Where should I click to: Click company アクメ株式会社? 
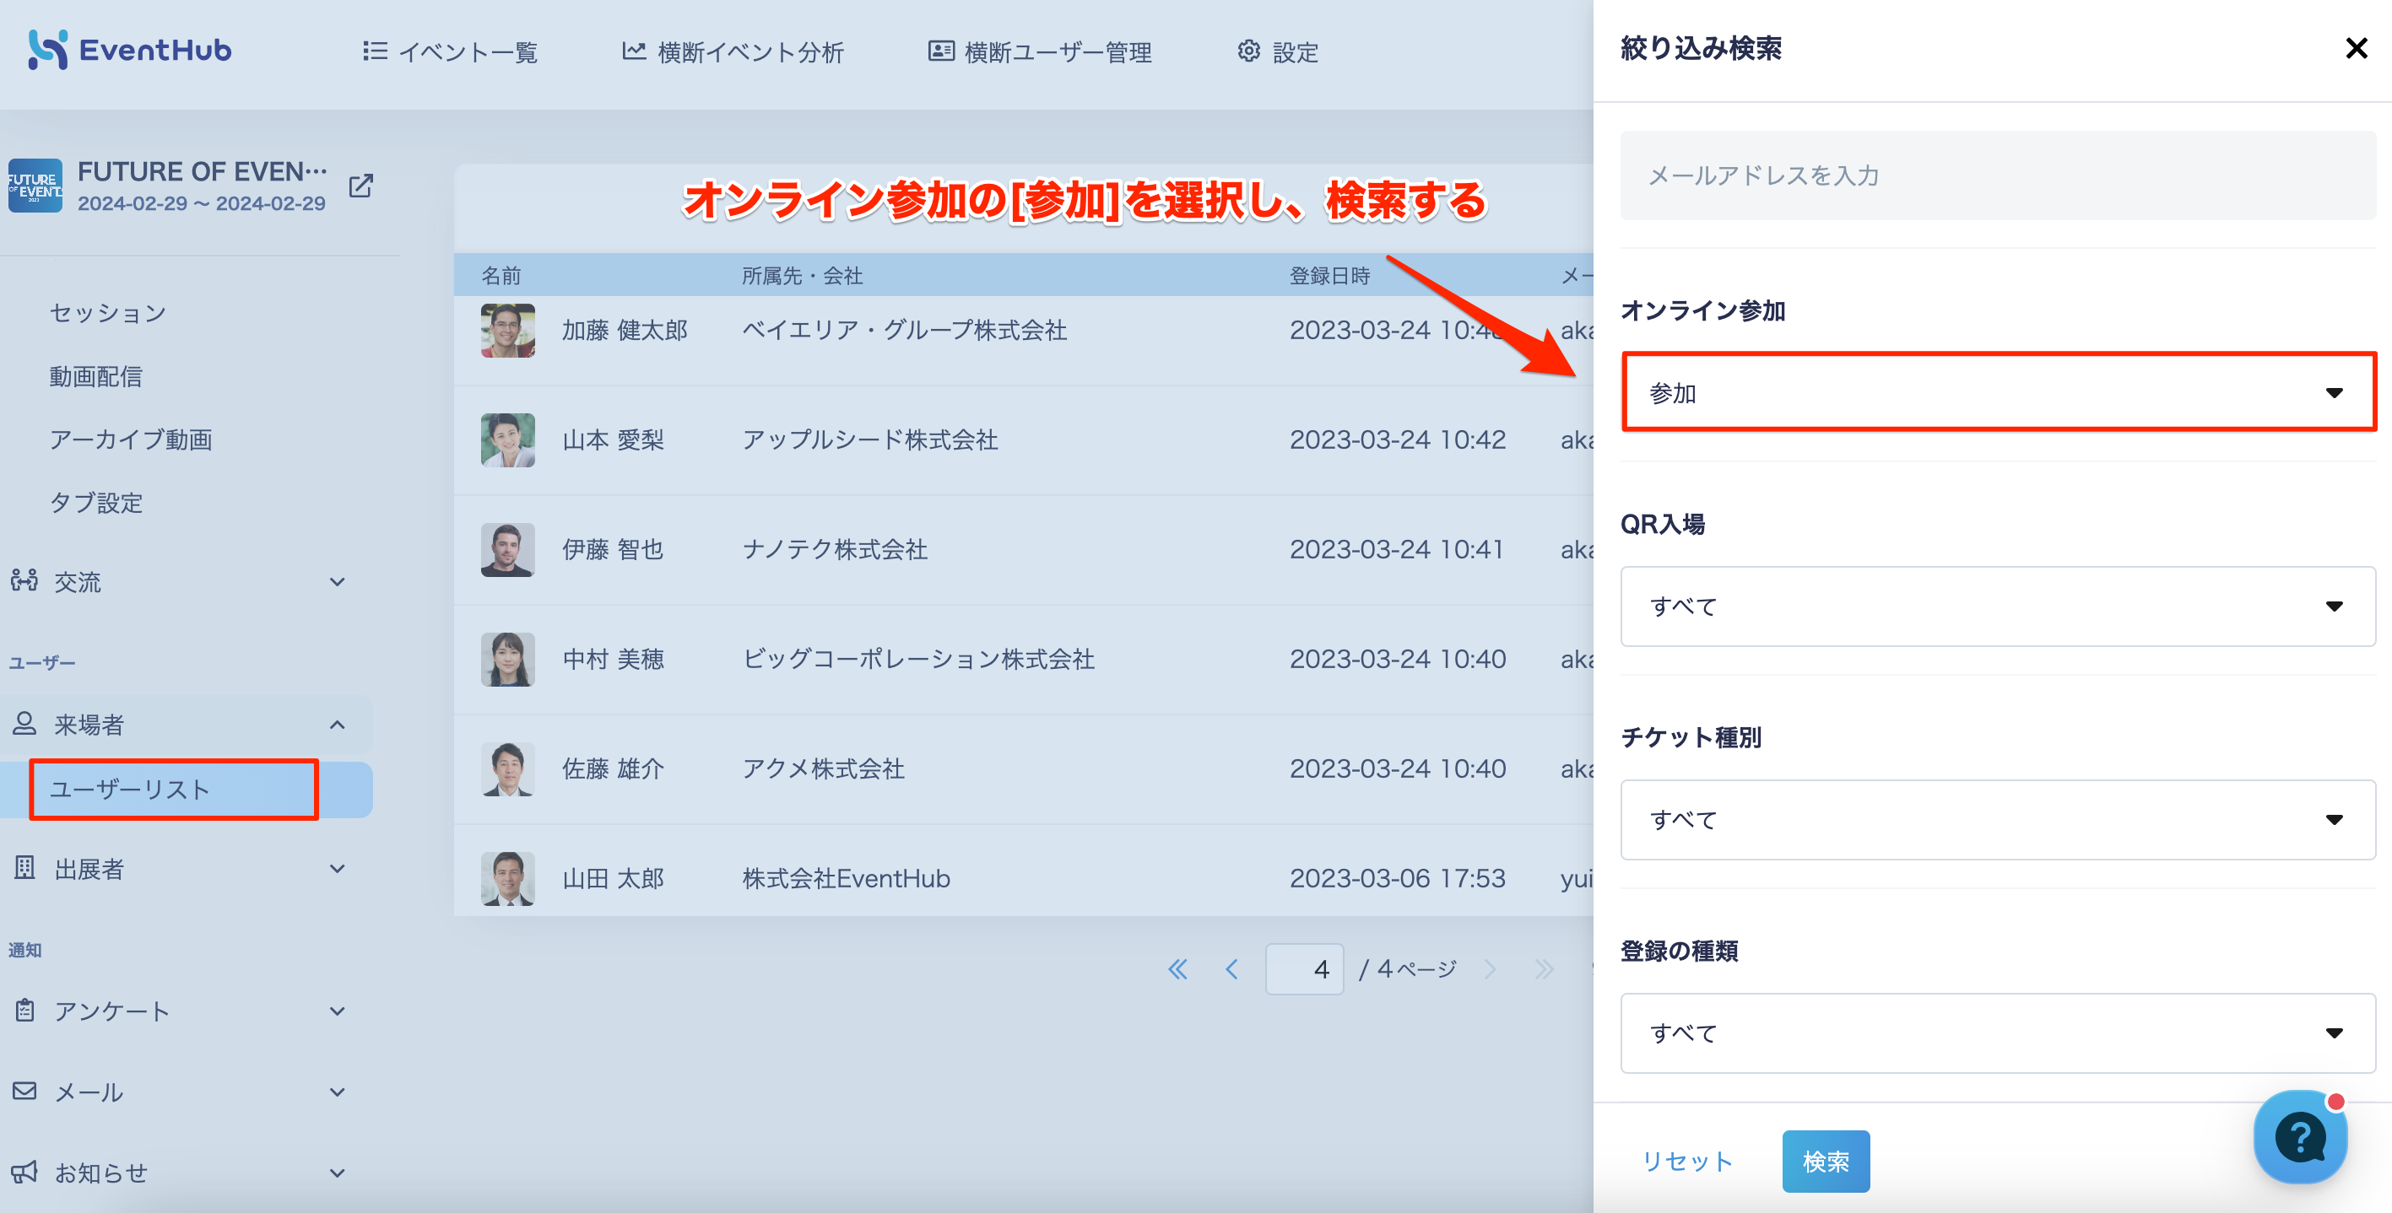click(823, 768)
